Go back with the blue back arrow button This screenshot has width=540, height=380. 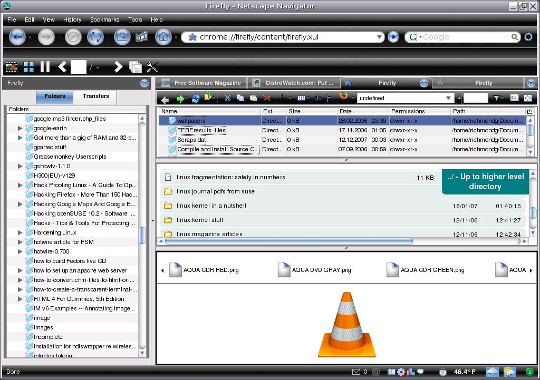point(17,37)
